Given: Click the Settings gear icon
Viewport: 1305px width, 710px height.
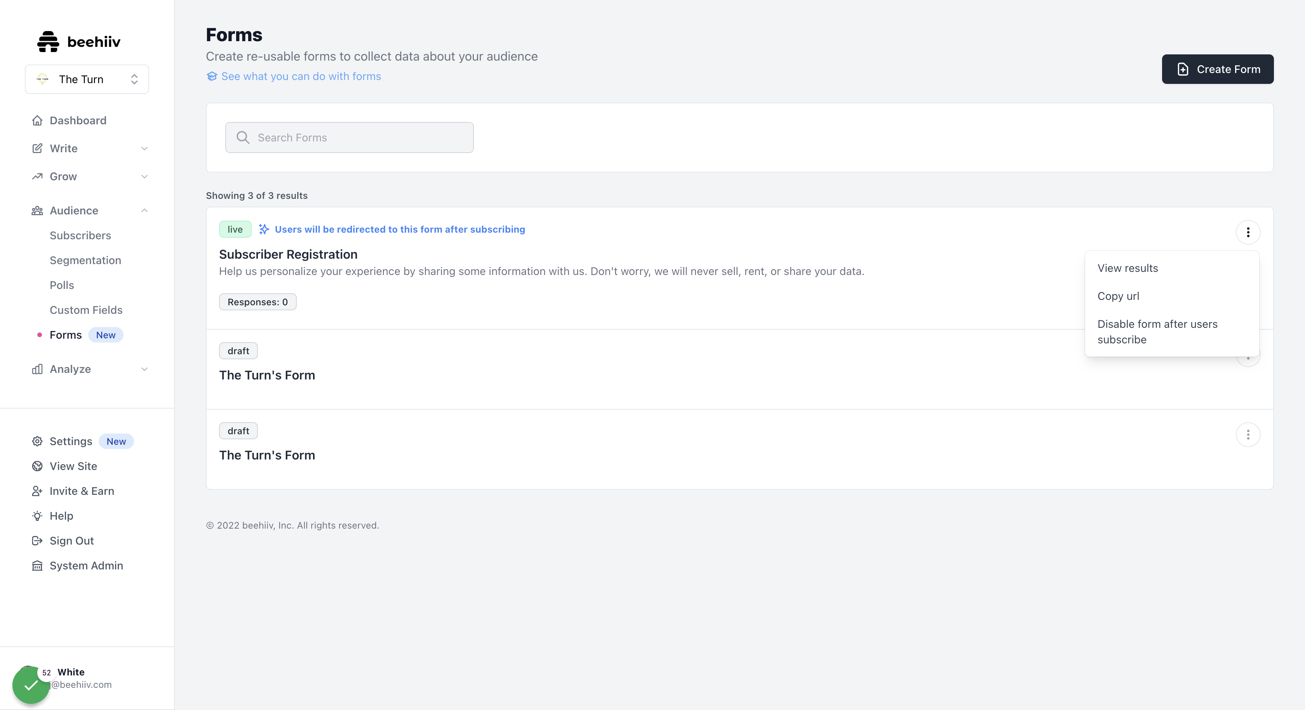Looking at the screenshot, I should pos(37,441).
